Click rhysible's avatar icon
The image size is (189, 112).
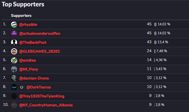[x=14, y=25]
